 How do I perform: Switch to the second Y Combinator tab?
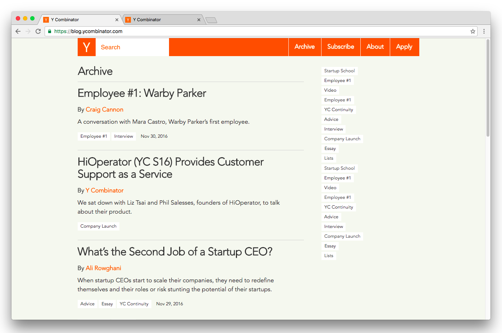[163, 20]
